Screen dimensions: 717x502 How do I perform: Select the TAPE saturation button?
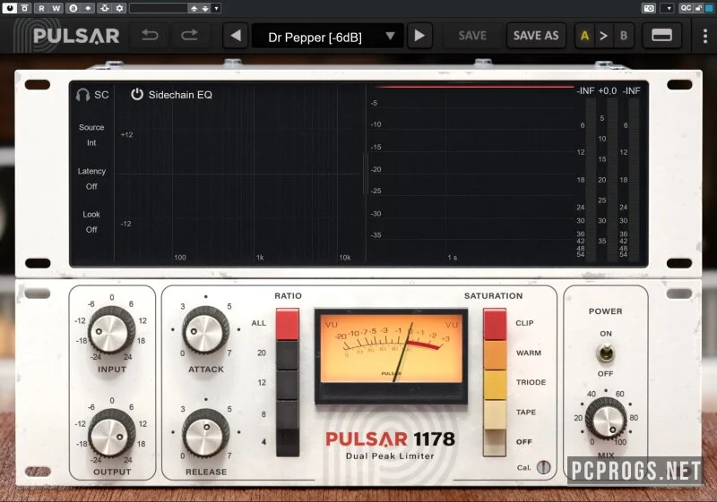click(x=495, y=414)
